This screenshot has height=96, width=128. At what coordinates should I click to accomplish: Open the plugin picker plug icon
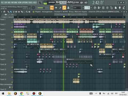coord(120,8)
